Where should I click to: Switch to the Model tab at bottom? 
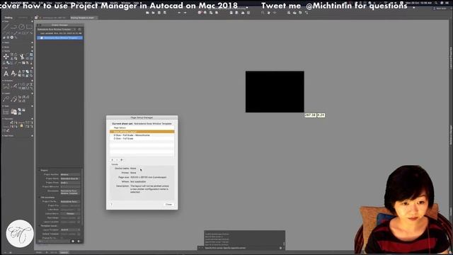point(39,252)
